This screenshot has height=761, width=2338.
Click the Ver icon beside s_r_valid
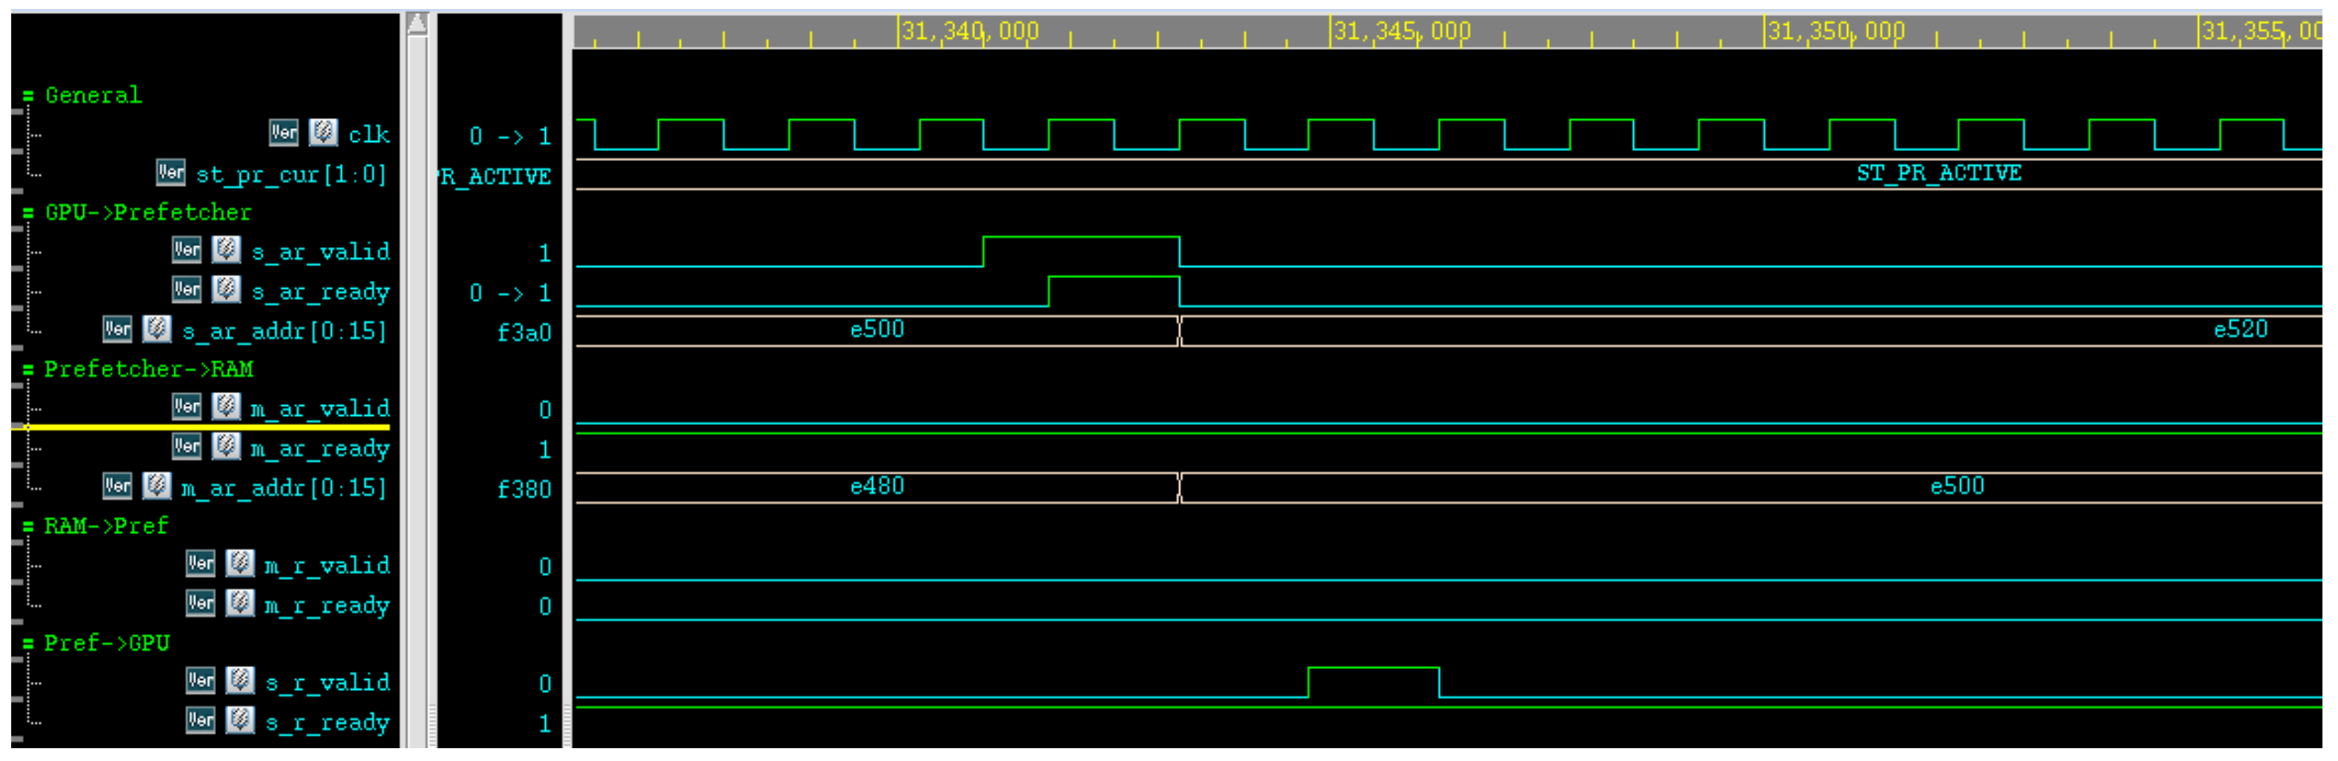click(x=201, y=682)
